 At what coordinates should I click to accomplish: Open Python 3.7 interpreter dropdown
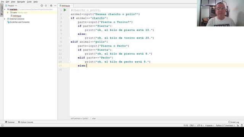225,125
